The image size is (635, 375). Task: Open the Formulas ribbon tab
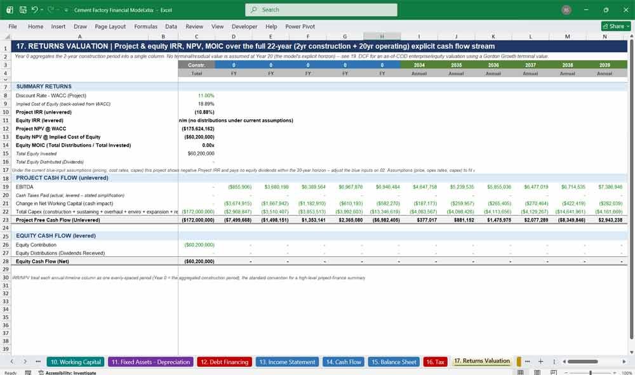pyautogui.click(x=146, y=26)
